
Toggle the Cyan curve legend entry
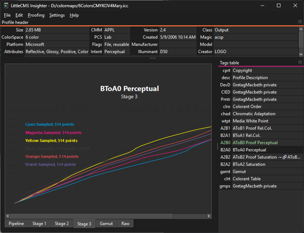click(x=49, y=125)
